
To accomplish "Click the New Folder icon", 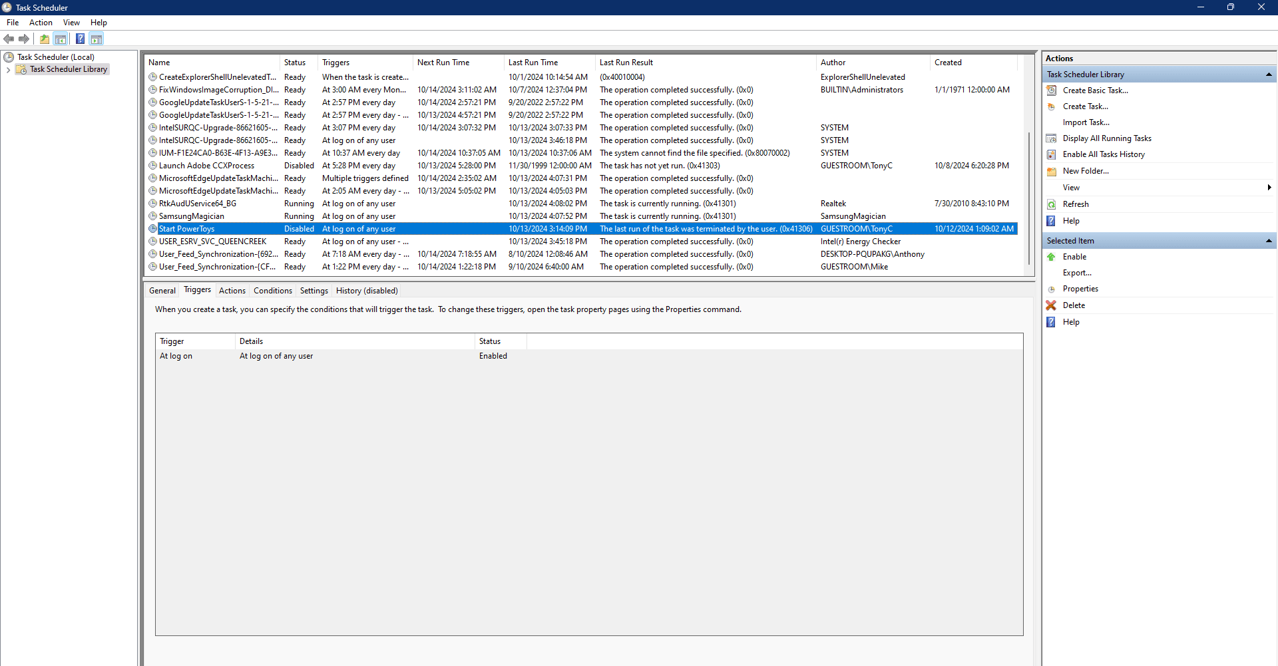I will pos(1052,171).
